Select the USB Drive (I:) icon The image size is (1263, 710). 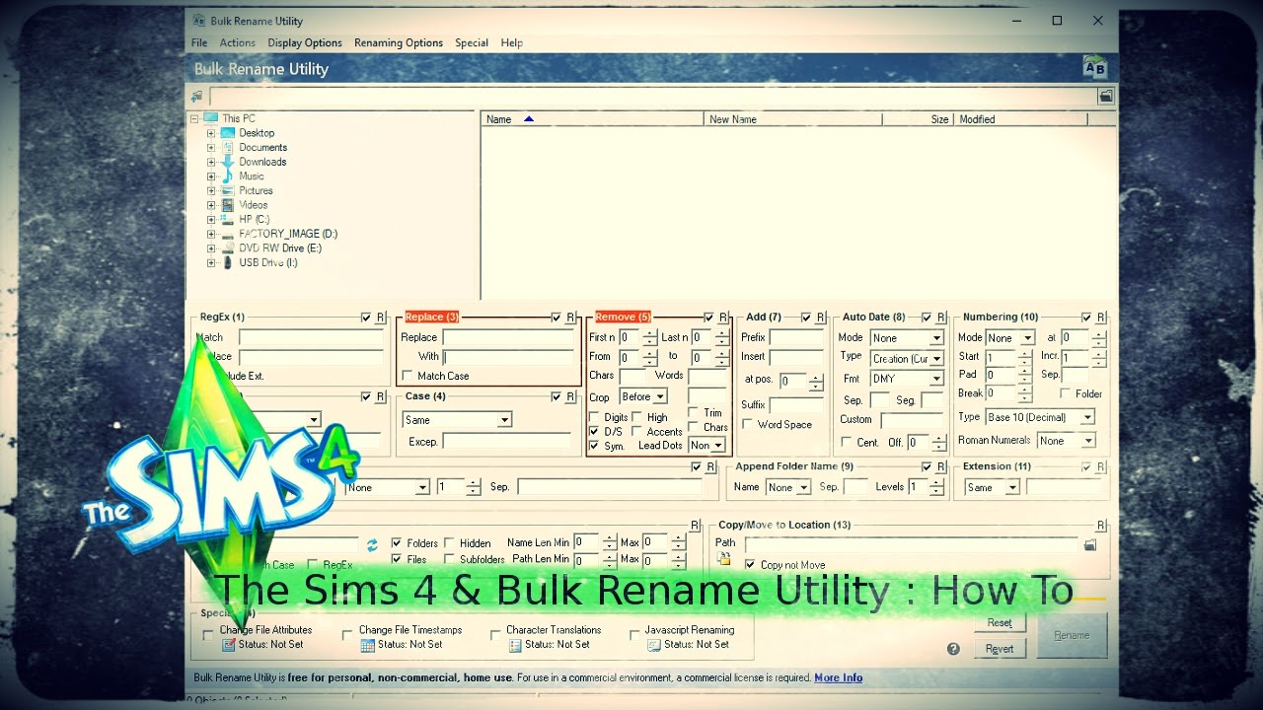pos(228,262)
